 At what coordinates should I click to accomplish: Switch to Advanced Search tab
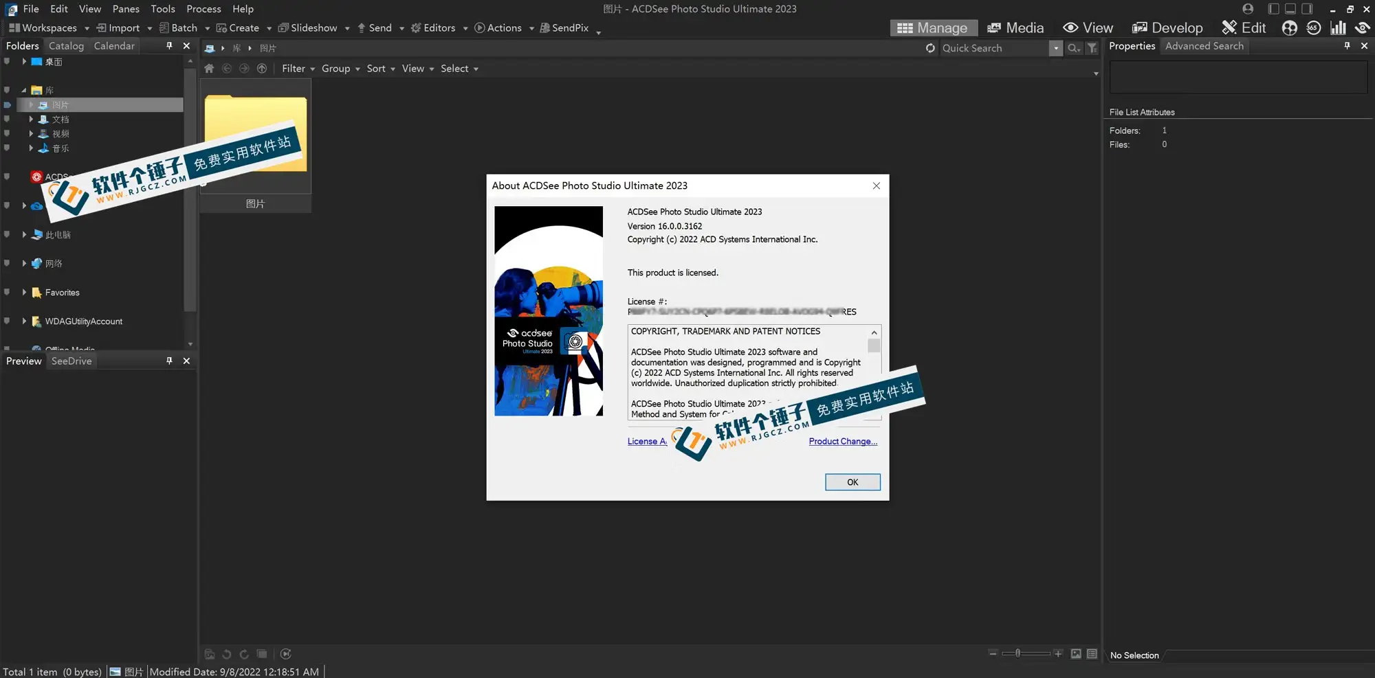tap(1204, 45)
